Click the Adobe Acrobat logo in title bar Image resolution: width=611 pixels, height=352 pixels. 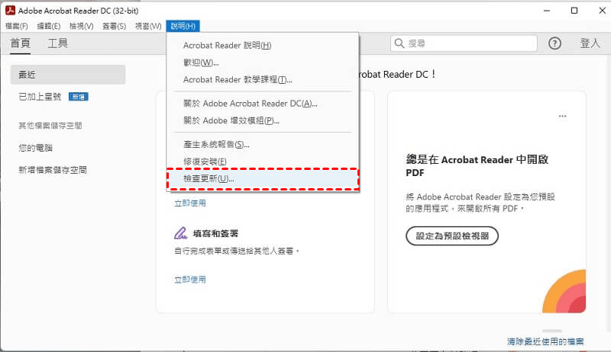coord(10,11)
